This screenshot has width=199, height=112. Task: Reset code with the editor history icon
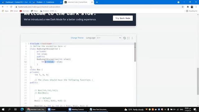click(x=124, y=38)
